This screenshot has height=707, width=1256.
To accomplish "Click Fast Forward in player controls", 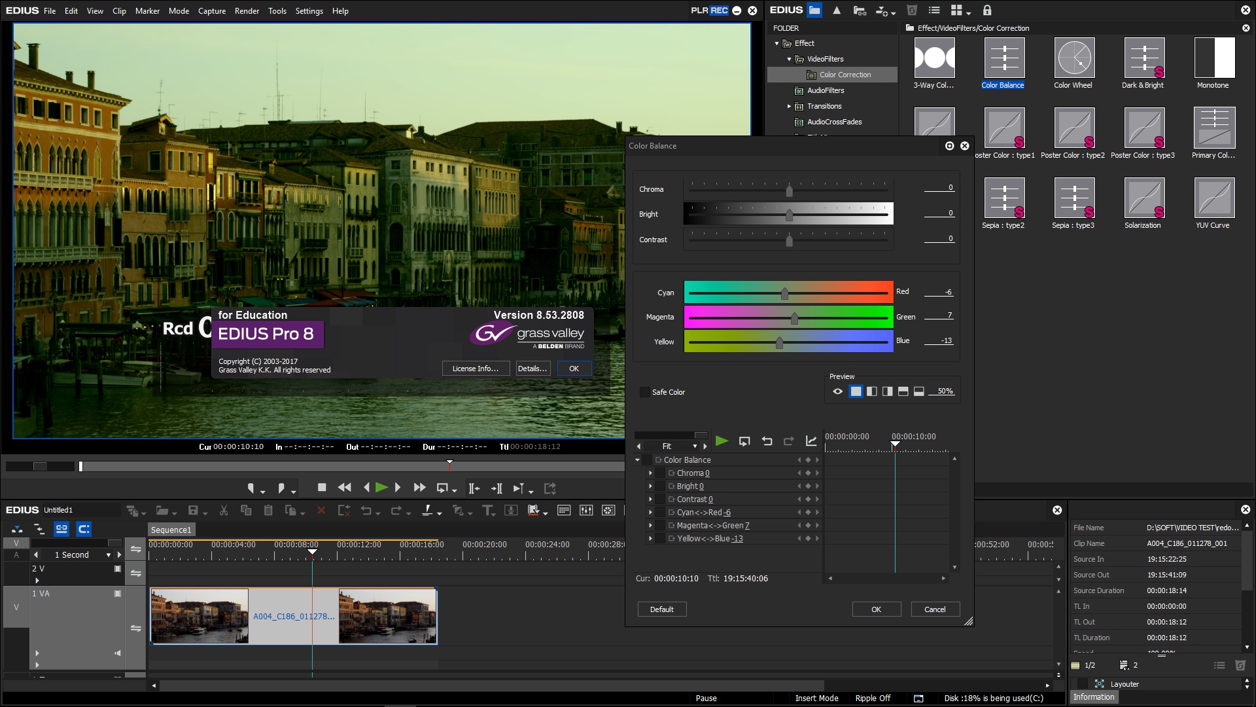I will point(420,488).
